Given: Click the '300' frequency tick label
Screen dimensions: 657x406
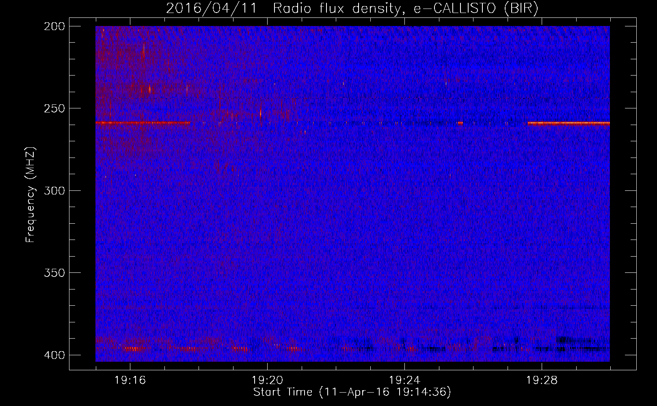Looking at the screenshot, I should (x=54, y=191).
